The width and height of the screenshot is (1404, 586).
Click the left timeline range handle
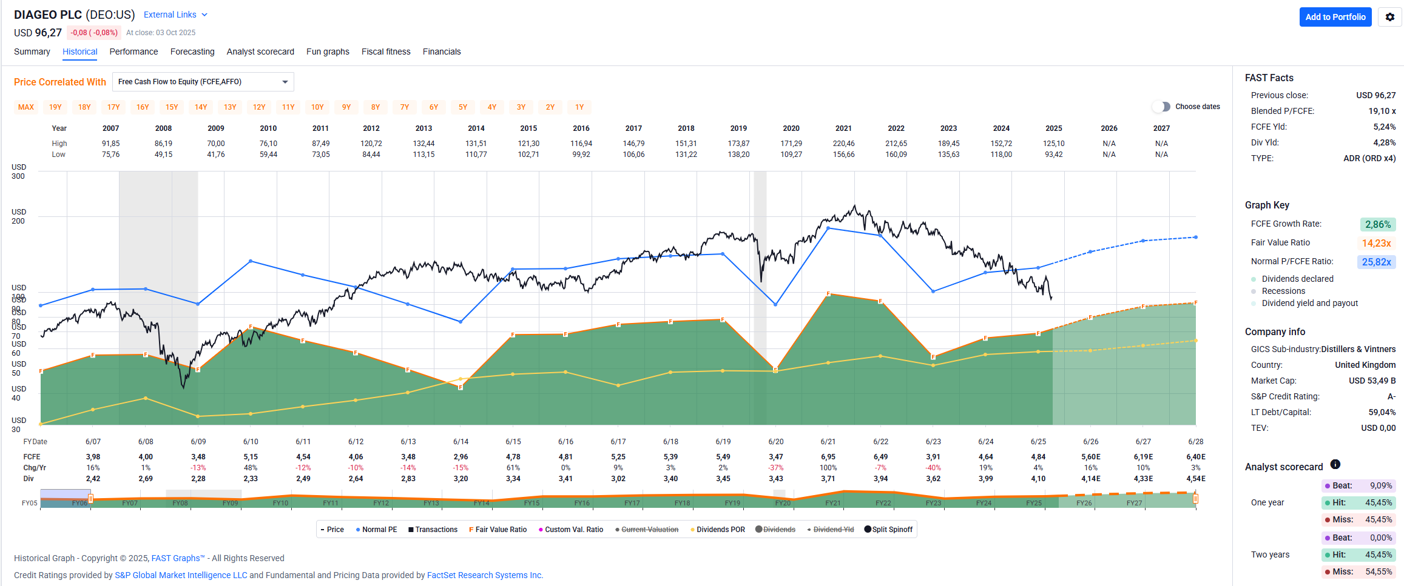click(90, 499)
